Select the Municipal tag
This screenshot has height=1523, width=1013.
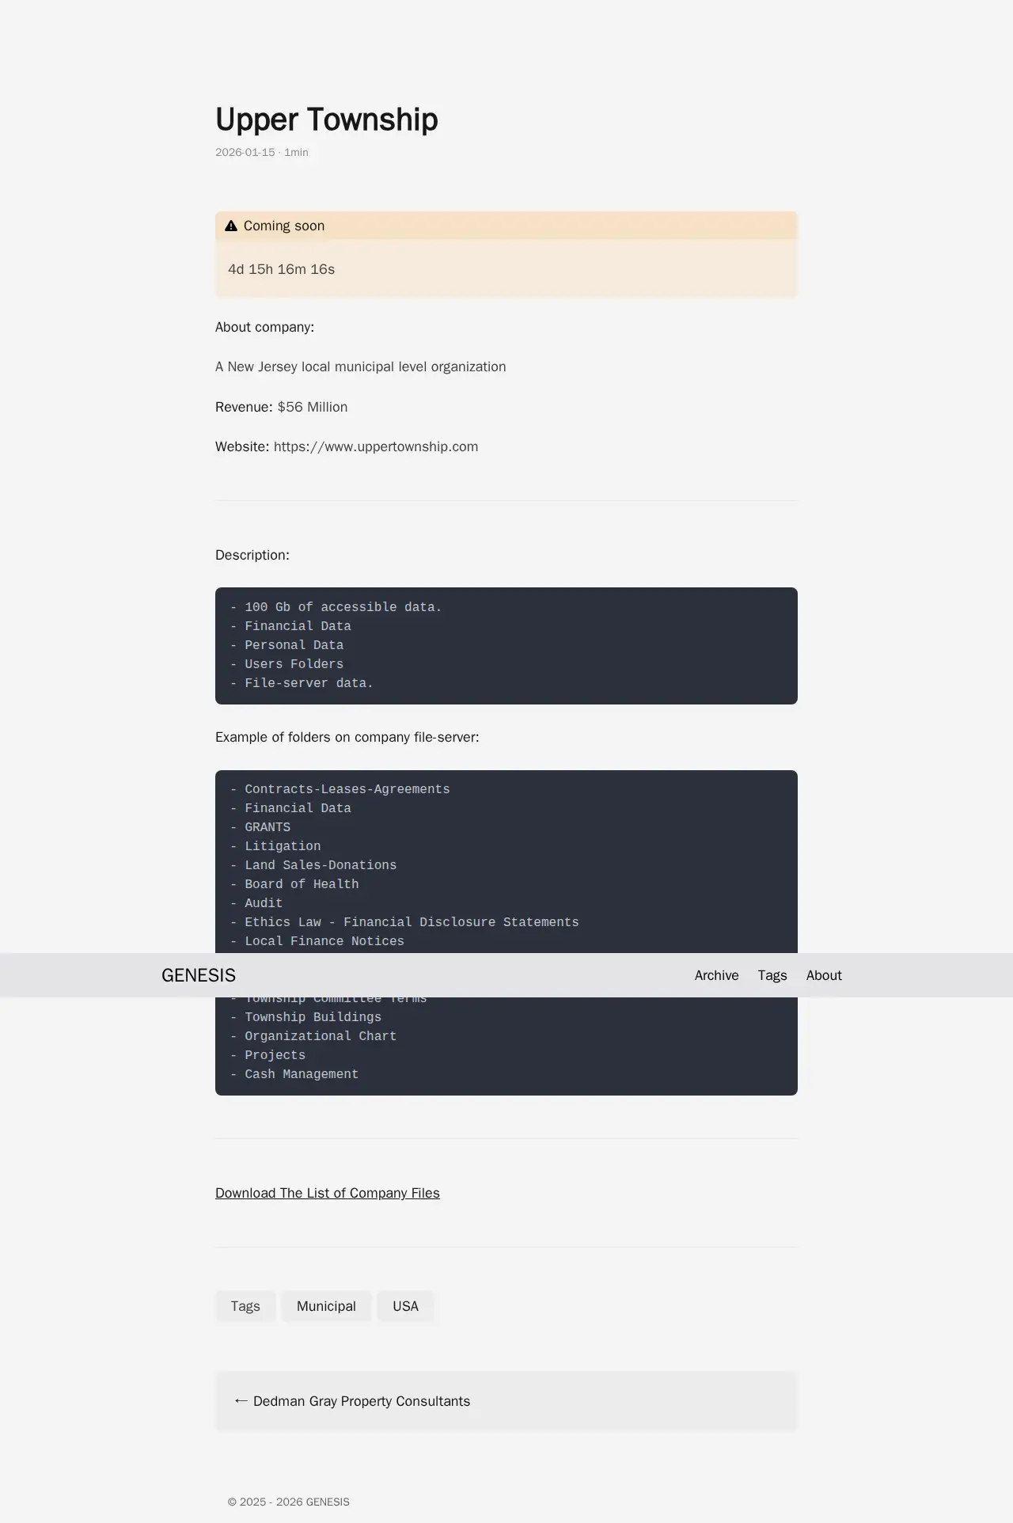pyautogui.click(x=326, y=1306)
